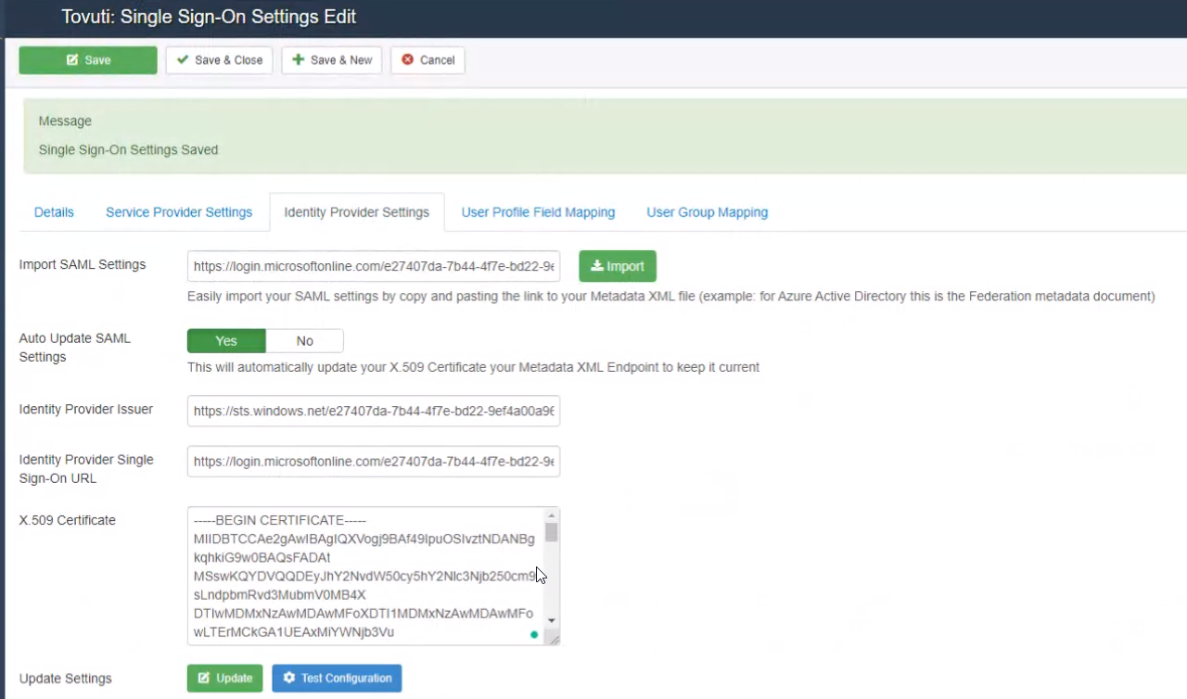This screenshot has height=699, width=1187.
Task: Click the red X icon on Cancel
Action: pos(407,60)
